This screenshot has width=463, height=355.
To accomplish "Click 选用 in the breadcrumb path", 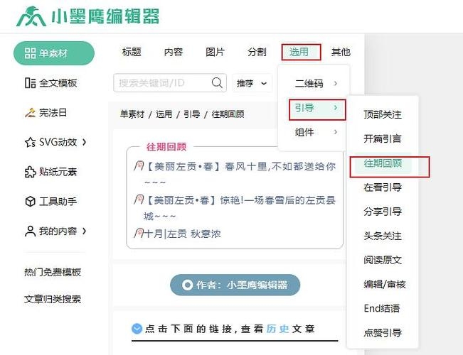I will click(x=164, y=114).
